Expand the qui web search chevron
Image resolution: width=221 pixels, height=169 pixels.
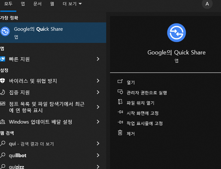pos(98,143)
